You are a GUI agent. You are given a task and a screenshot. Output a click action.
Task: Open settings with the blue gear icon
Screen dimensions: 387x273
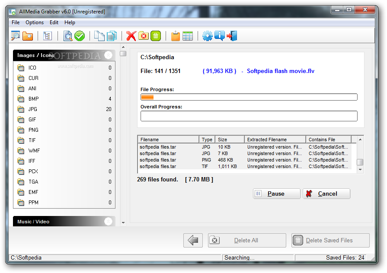click(x=207, y=36)
